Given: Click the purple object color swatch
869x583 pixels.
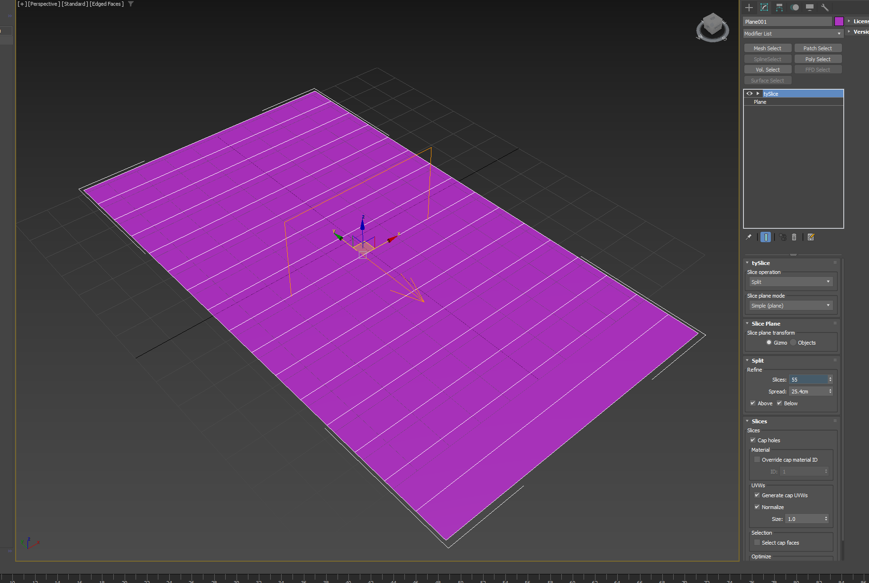Looking at the screenshot, I should coord(839,21).
